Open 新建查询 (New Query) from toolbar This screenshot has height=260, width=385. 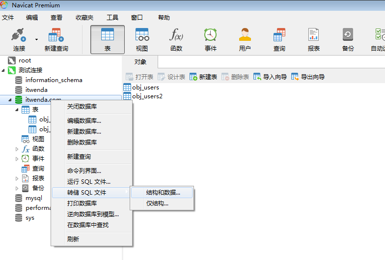56,39
